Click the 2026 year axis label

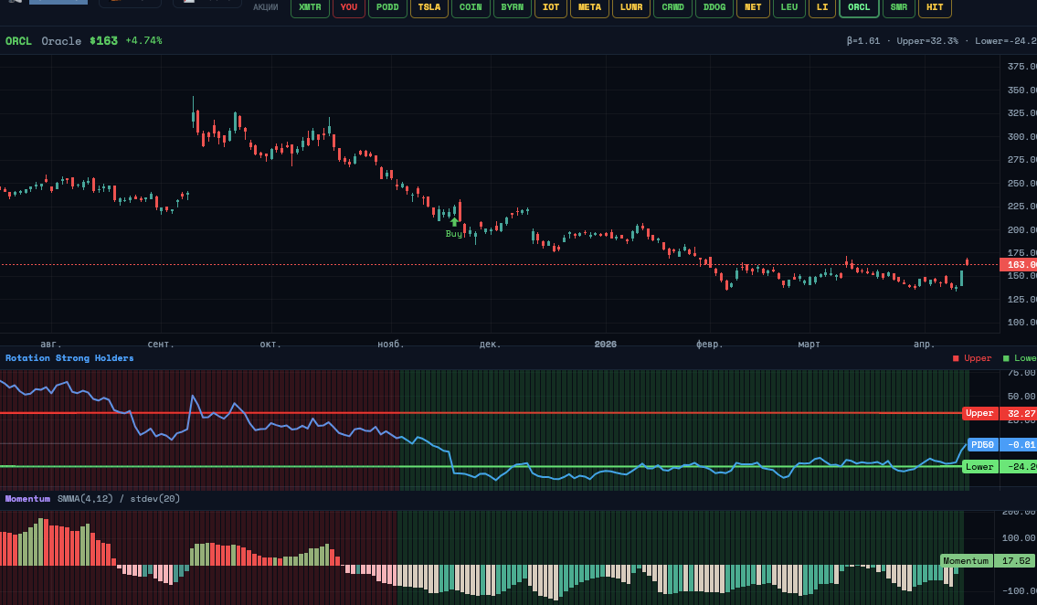pos(605,344)
